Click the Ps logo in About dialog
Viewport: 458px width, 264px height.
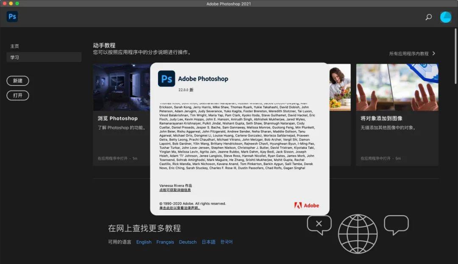(x=167, y=78)
